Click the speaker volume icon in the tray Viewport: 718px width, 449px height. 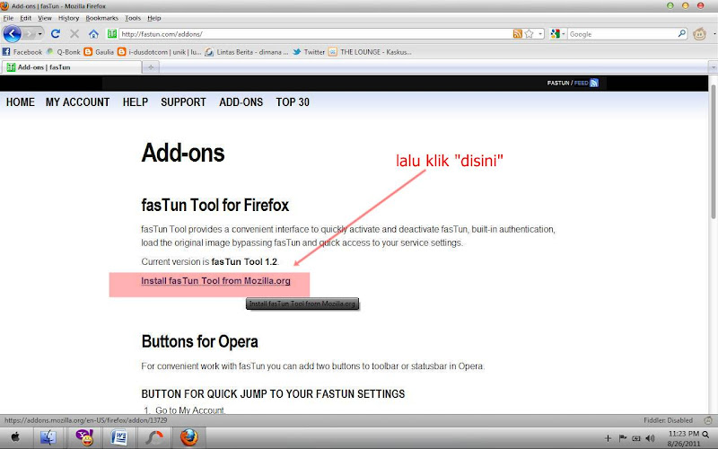point(650,438)
